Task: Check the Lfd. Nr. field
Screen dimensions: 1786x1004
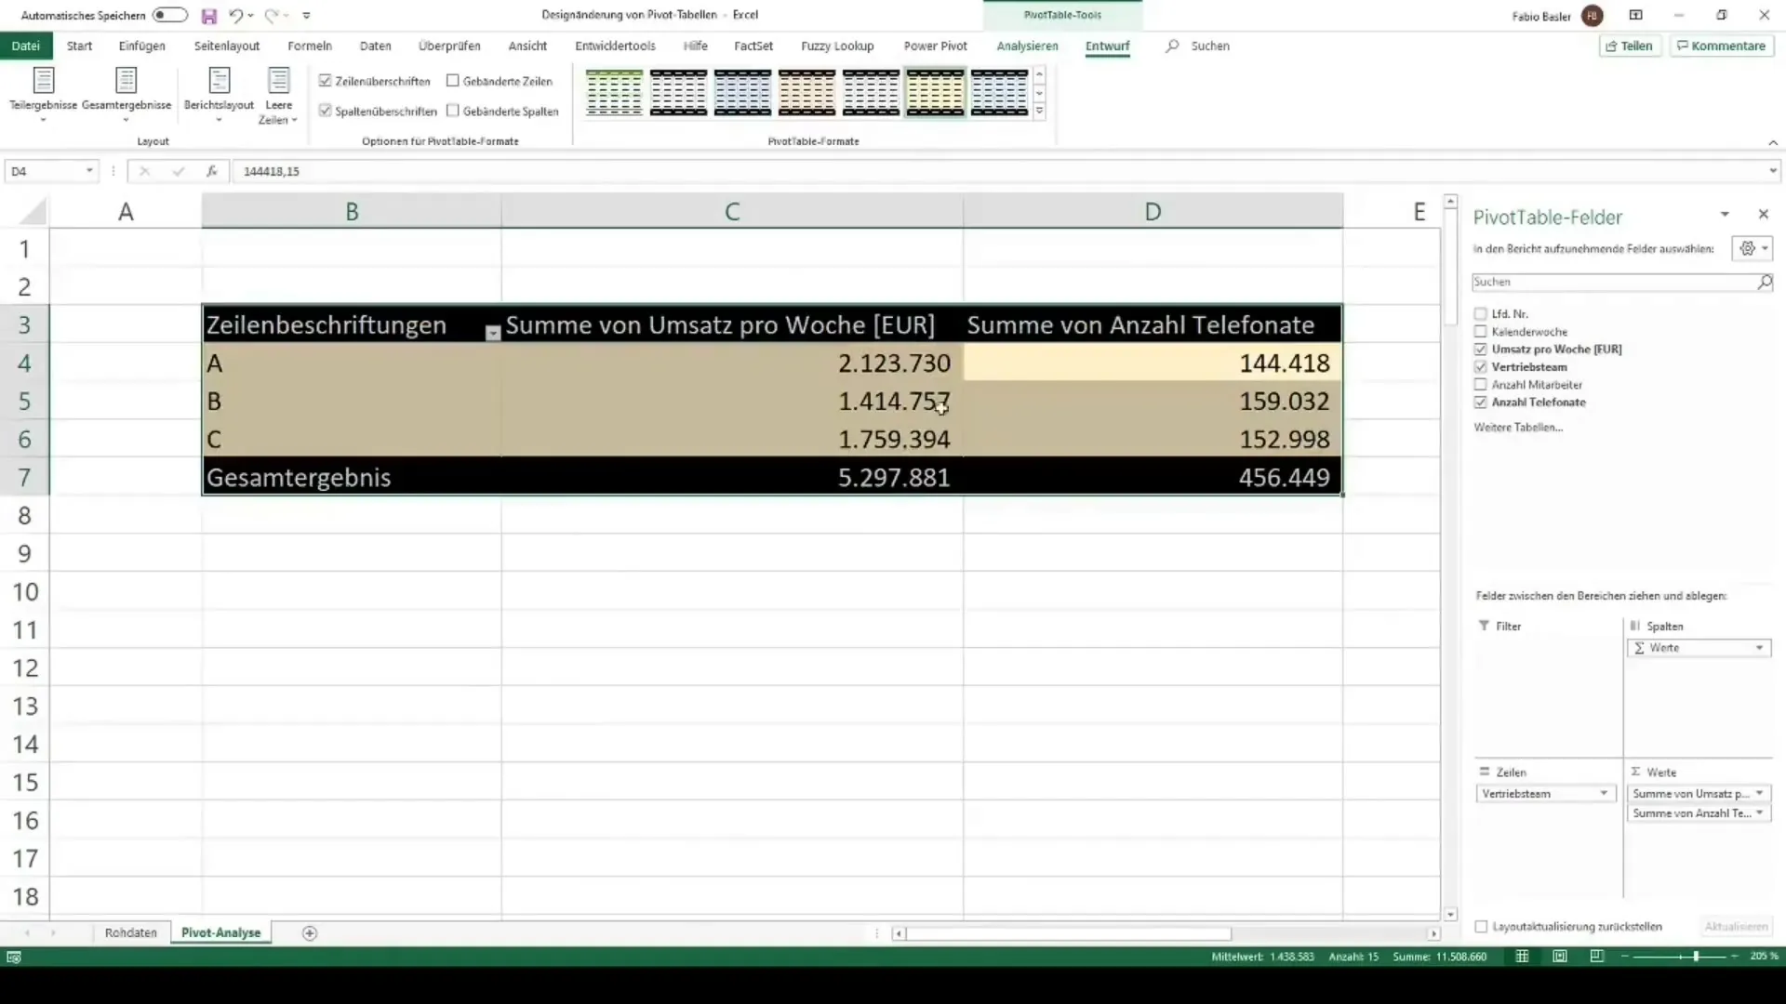Action: click(1480, 314)
